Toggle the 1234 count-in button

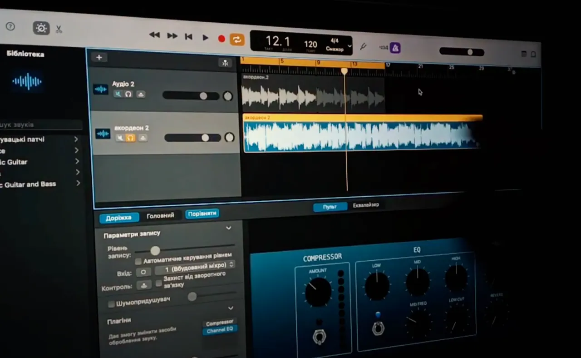point(384,47)
